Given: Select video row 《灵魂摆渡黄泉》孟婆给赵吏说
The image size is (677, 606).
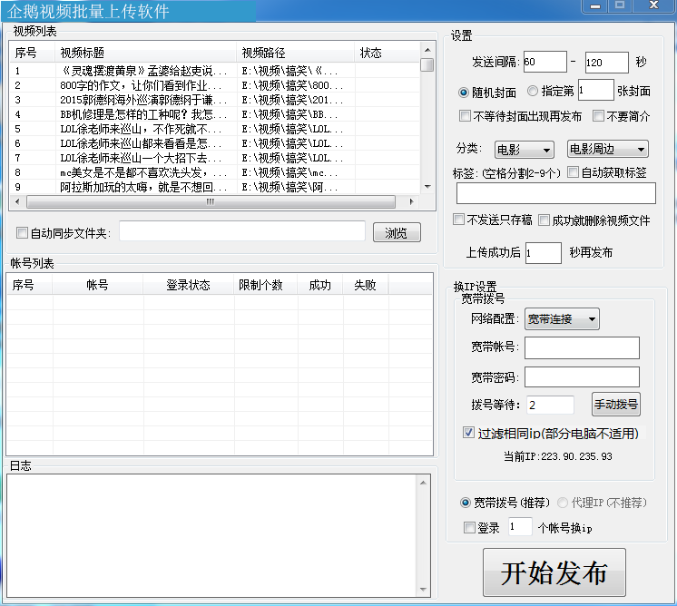Looking at the screenshot, I should (x=214, y=71).
